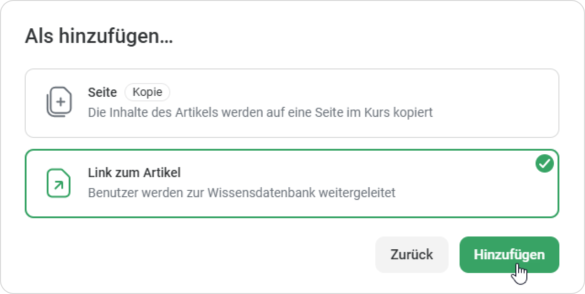The width and height of the screenshot is (585, 294).
Task: Click the Kopie badge next to Seite
Action: click(x=147, y=92)
